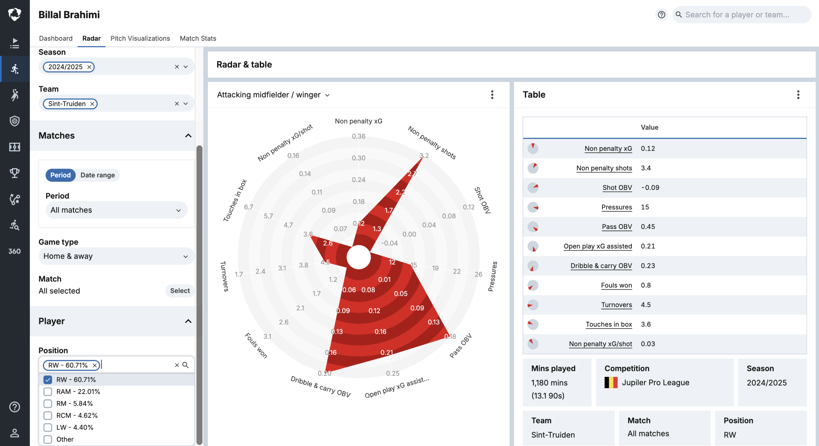Open the radar chart three-dot menu
819x446 pixels.
[492, 95]
